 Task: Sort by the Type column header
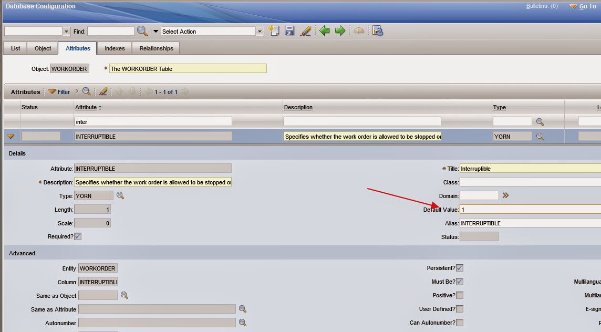click(500, 107)
